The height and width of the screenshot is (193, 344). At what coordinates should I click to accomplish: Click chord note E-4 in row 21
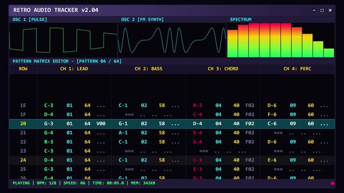197,133
